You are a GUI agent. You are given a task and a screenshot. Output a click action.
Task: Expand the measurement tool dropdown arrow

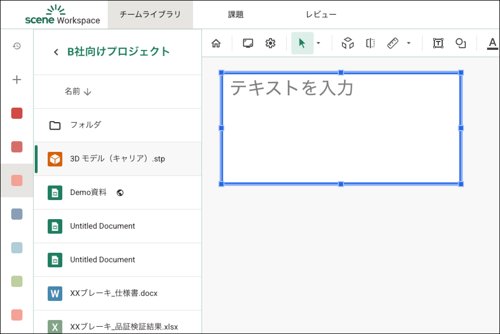pyautogui.click(x=409, y=43)
